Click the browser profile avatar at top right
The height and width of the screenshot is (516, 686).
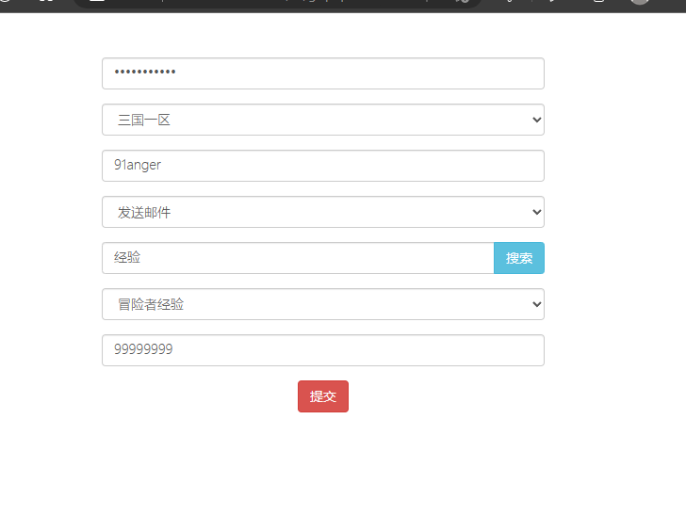click(640, 2)
